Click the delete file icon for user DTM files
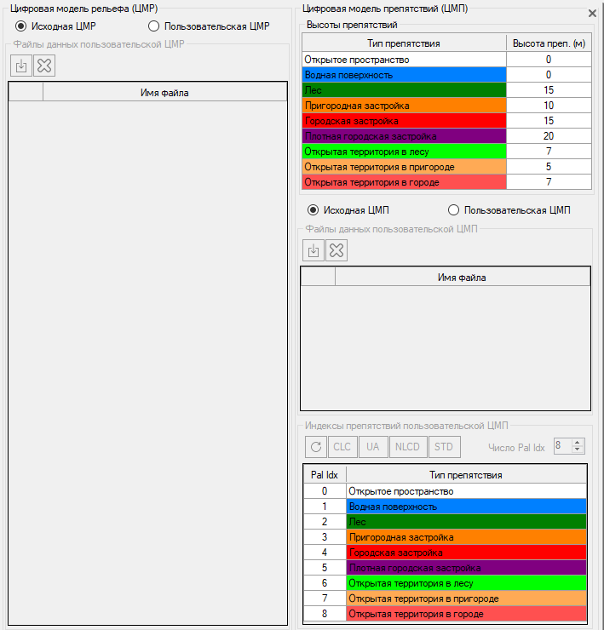The height and width of the screenshot is (630, 604). (44, 66)
